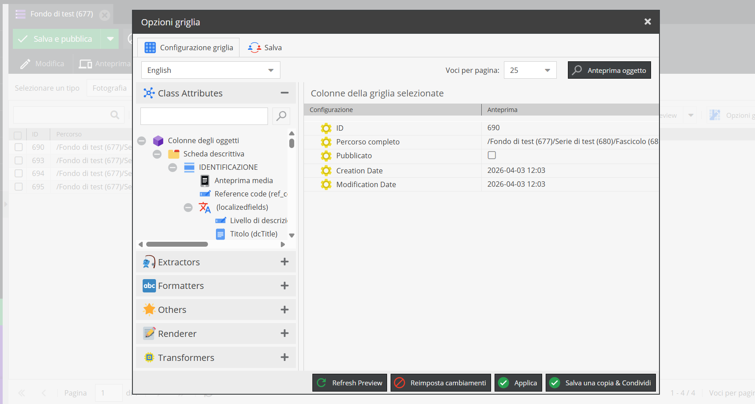Open the Configurazione griglia tab
The height and width of the screenshot is (404, 755).
coord(189,48)
